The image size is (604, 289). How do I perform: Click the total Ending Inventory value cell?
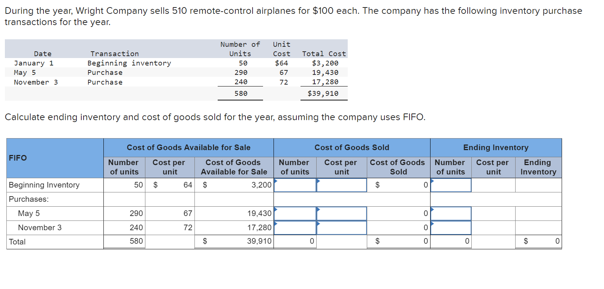point(538,241)
